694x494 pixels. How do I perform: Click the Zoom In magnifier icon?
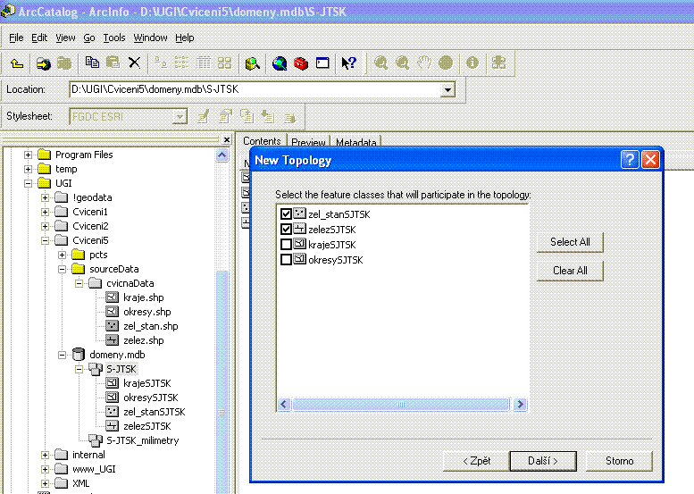pos(380,63)
